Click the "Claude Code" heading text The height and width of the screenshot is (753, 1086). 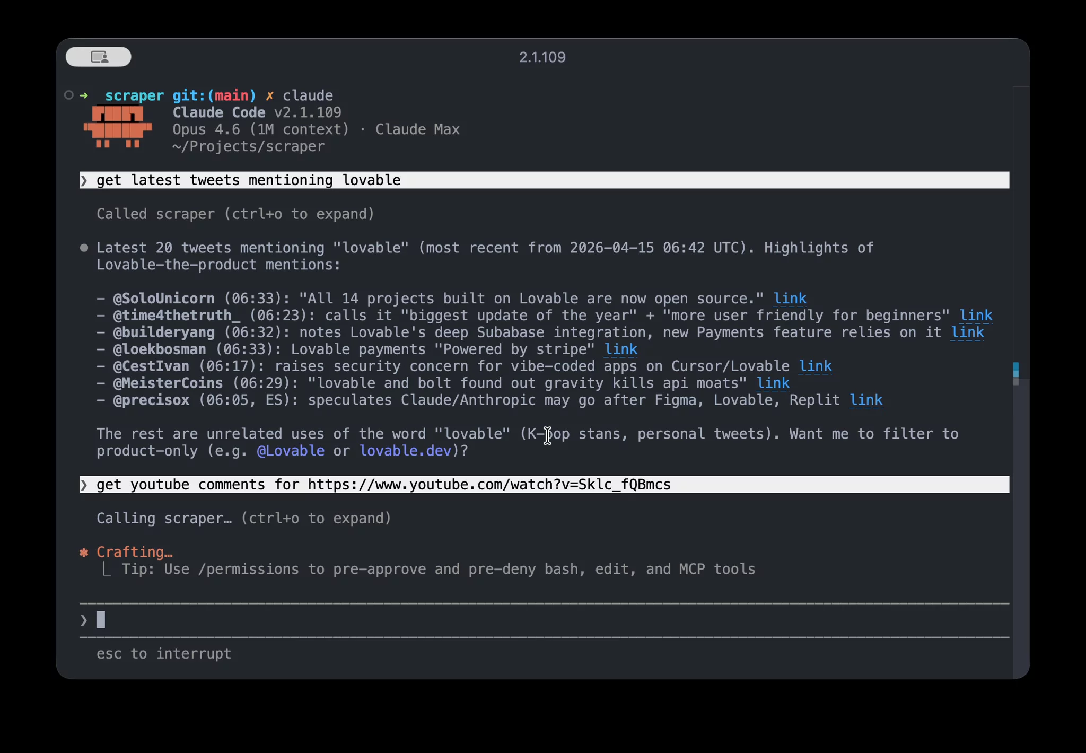tap(219, 112)
